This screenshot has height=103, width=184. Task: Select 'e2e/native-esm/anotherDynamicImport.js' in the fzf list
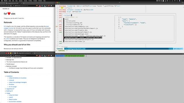[81, 28]
